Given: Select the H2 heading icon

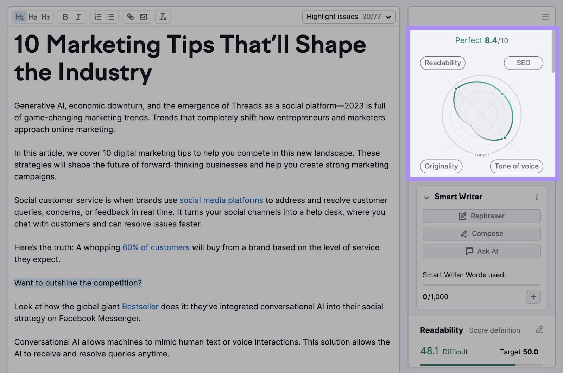Looking at the screenshot, I should click(33, 17).
